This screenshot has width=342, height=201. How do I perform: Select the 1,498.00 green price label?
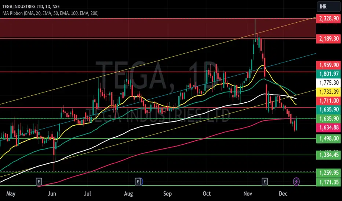click(x=328, y=139)
